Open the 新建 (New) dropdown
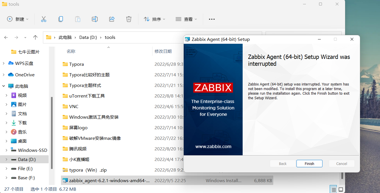The height and width of the screenshot is (193, 380). click(18, 19)
